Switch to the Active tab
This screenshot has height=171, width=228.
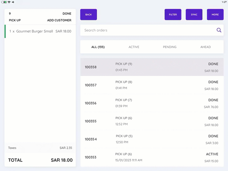click(x=134, y=47)
